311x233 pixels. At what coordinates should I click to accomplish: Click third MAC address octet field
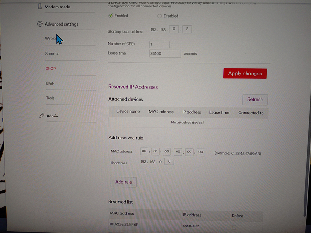point(167,151)
